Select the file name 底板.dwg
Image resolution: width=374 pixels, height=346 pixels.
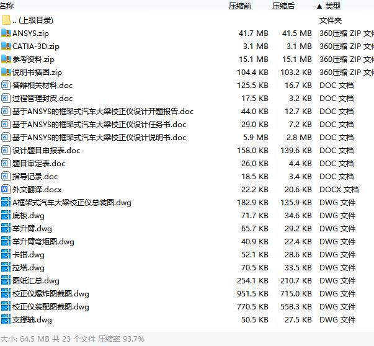click(x=29, y=216)
